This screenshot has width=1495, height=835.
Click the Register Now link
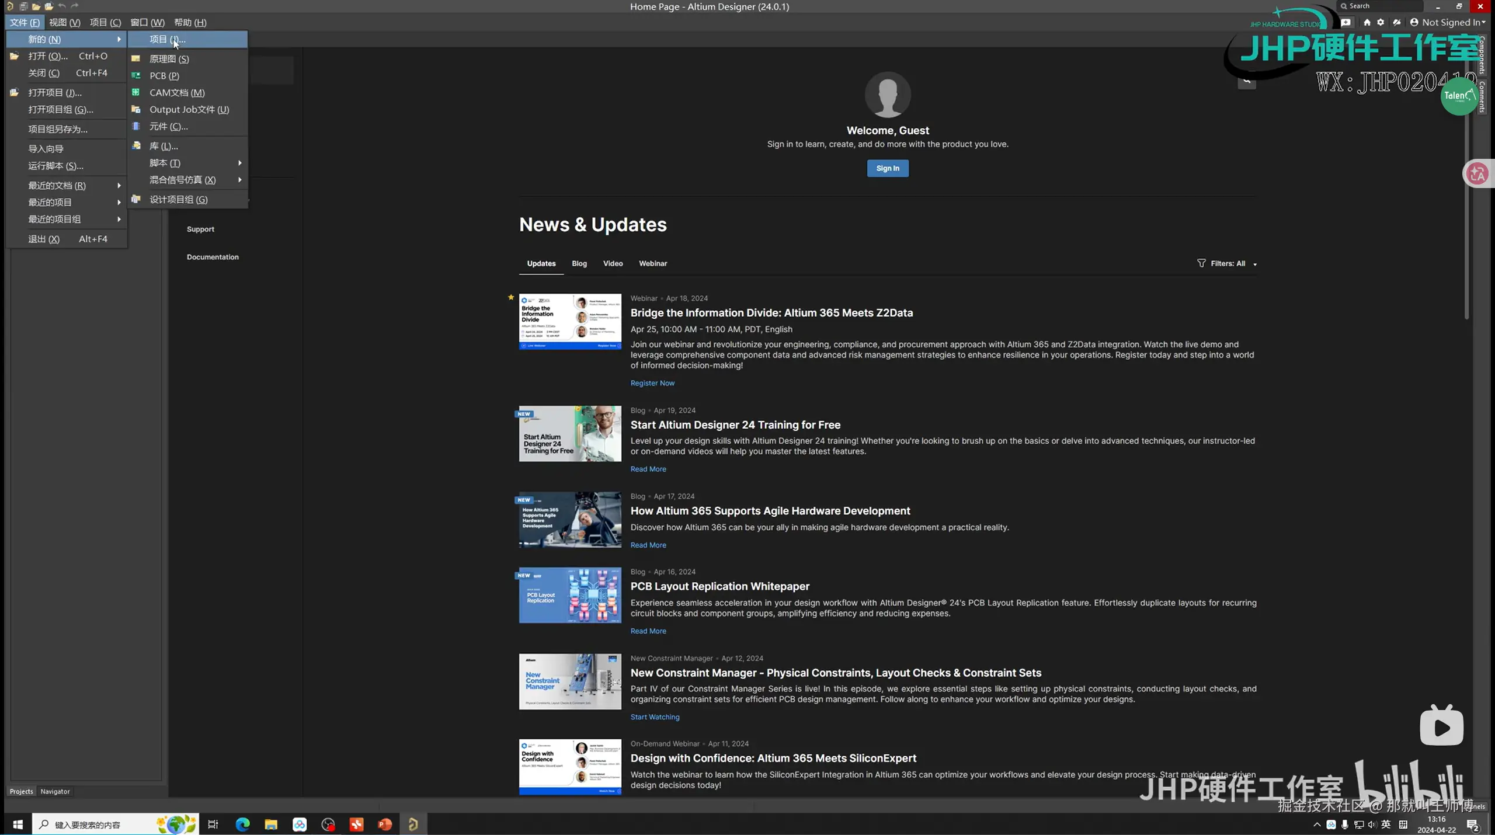pos(652,384)
